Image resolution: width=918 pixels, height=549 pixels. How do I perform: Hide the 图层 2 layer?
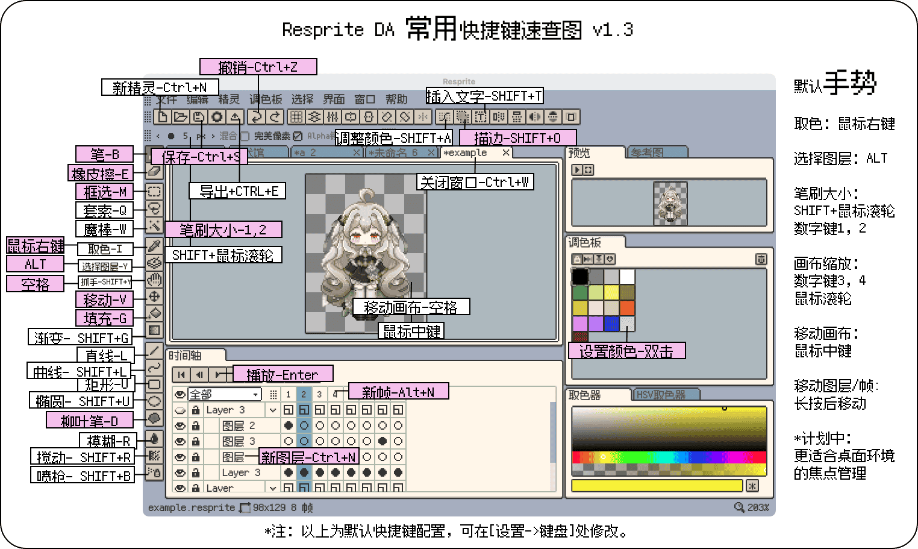pyautogui.click(x=180, y=425)
